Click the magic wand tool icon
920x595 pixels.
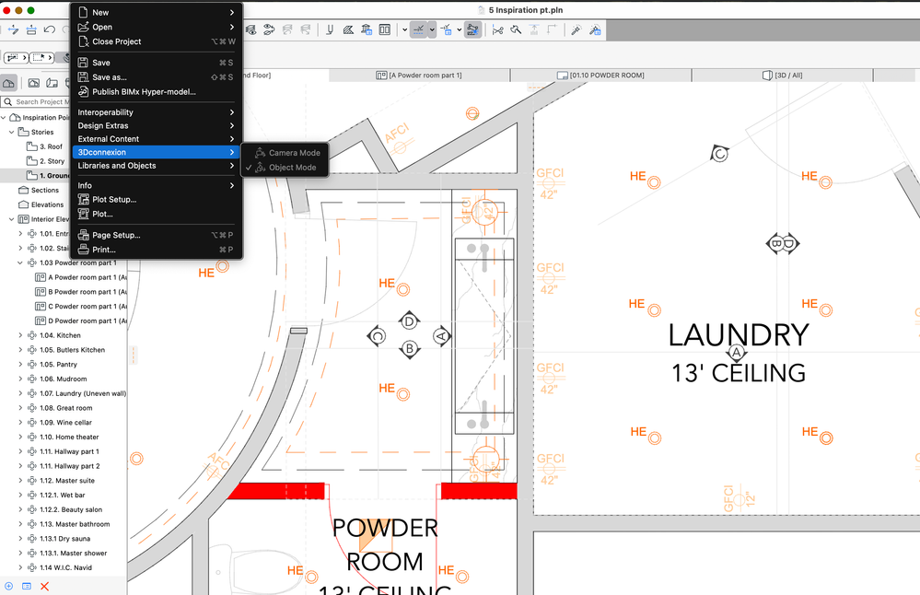576,29
